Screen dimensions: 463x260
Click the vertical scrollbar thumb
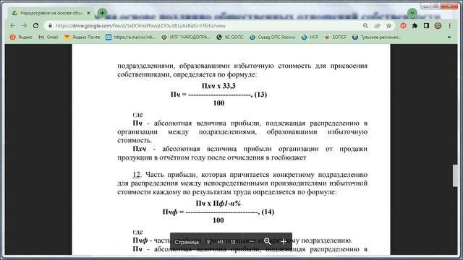tap(455, 175)
